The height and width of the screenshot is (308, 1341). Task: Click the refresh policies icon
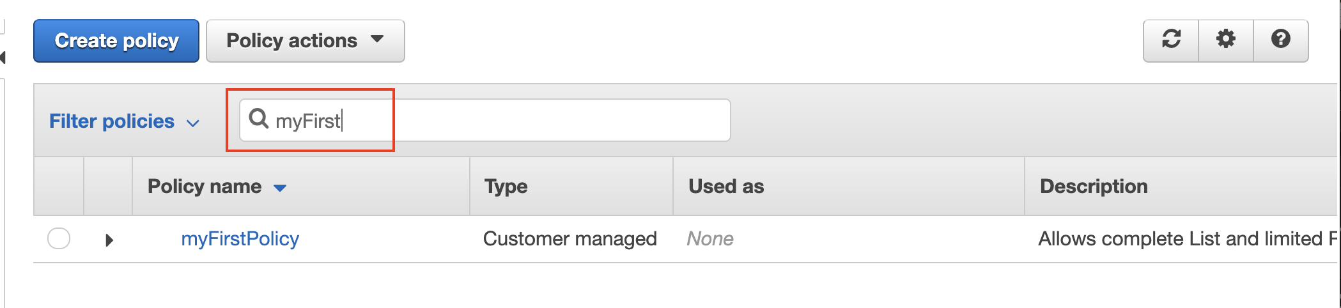coord(1171,40)
